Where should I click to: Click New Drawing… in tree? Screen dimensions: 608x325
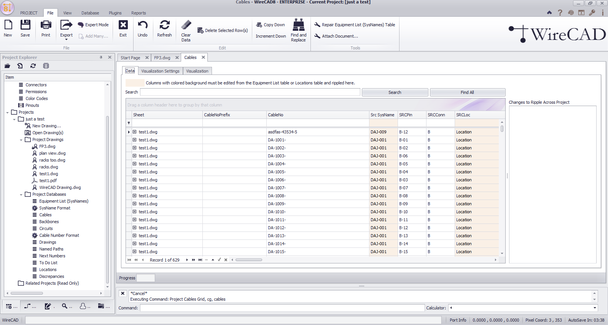click(x=46, y=126)
